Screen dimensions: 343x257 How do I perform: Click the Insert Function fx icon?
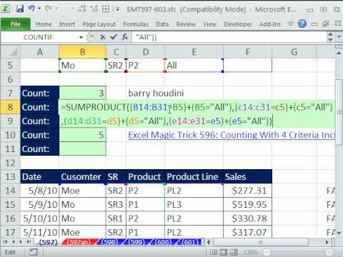125,37
